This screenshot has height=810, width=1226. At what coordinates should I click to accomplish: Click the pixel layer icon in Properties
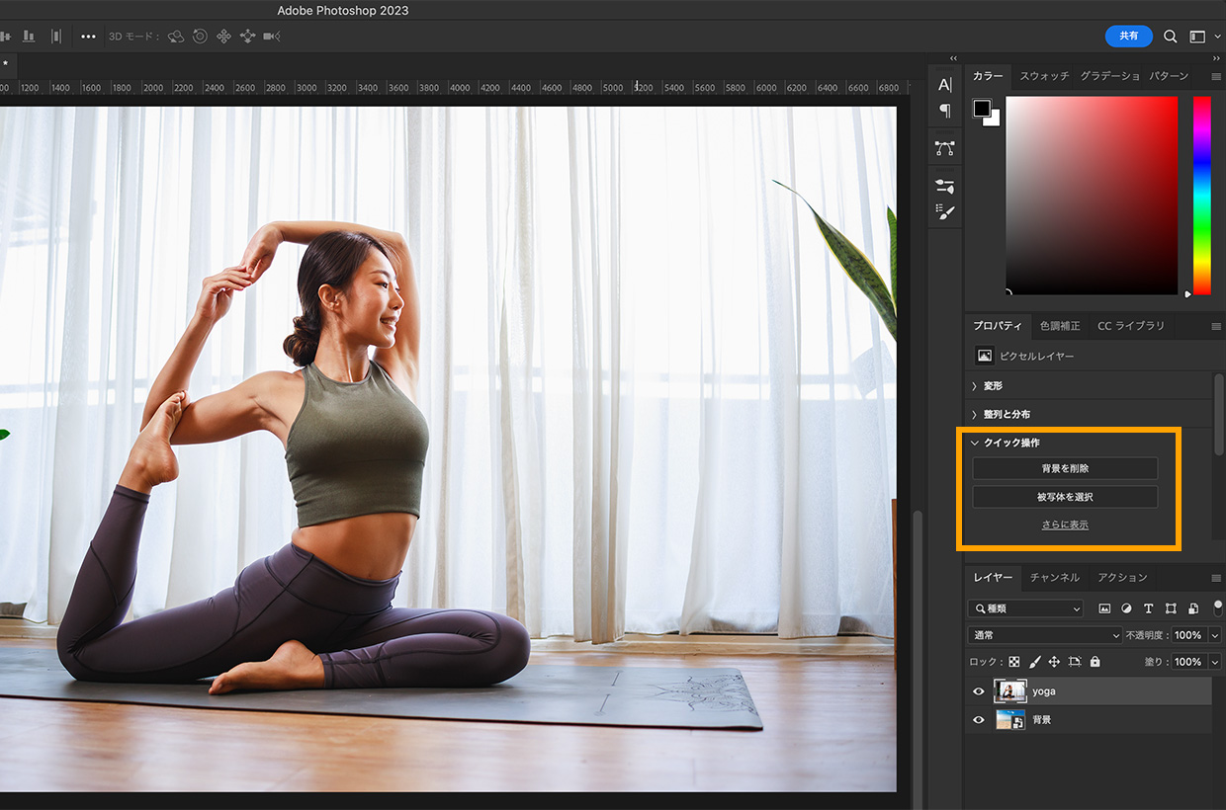[984, 356]
